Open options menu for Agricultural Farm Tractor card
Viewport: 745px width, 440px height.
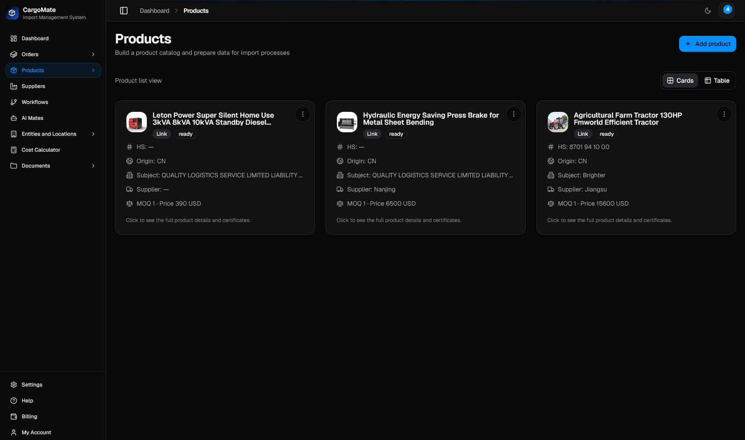(724, 114)
